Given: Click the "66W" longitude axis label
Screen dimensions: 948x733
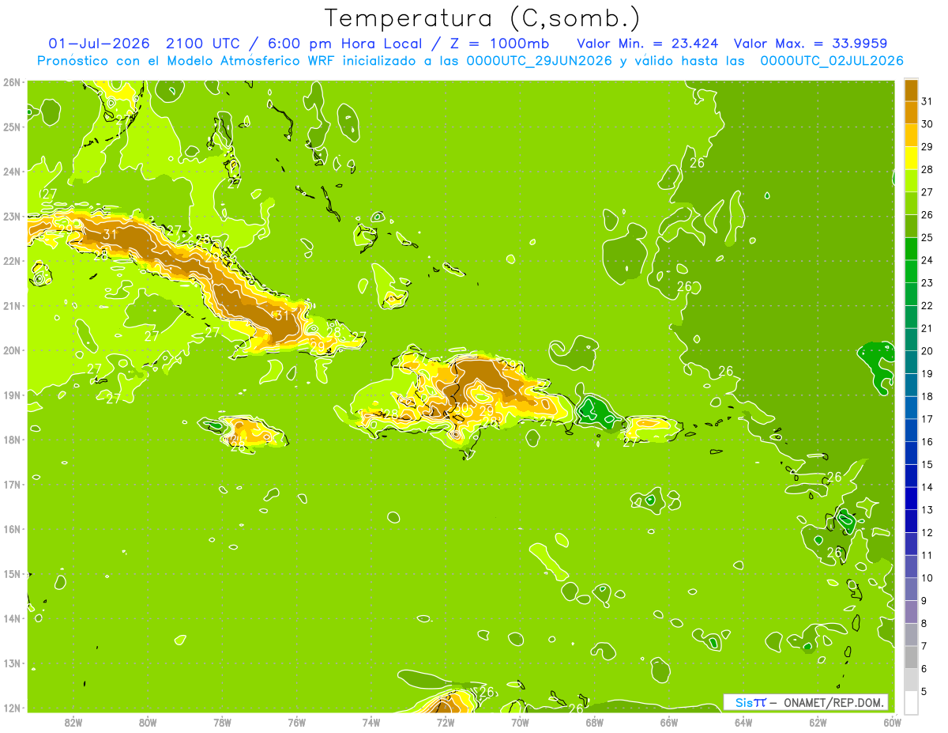Looking at the screenshot, I should click(x=669, y=723).
